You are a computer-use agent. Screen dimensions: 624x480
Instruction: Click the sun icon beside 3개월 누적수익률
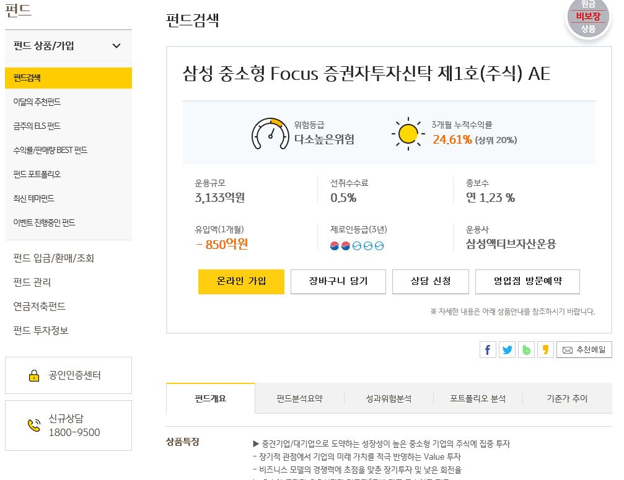pyautogui.click(x=408, y=134)
